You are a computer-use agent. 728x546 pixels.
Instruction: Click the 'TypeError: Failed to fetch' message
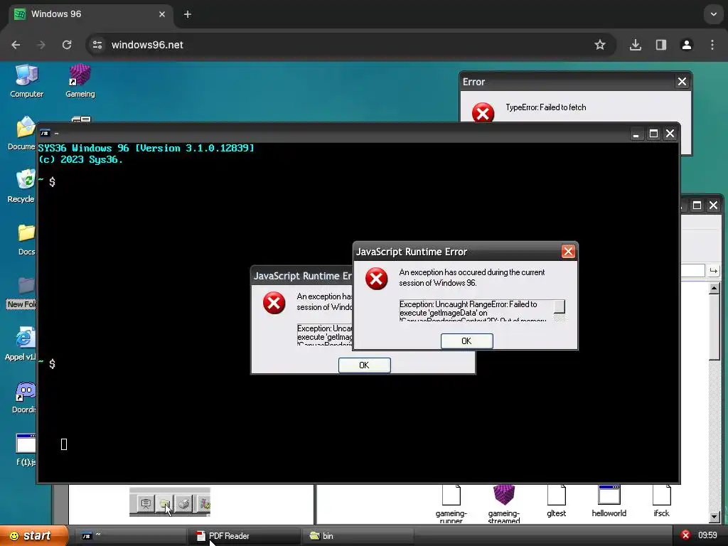click(545, 107)
